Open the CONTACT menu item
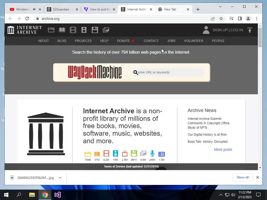This screenshot has width=267, height=200. [151, 41]
